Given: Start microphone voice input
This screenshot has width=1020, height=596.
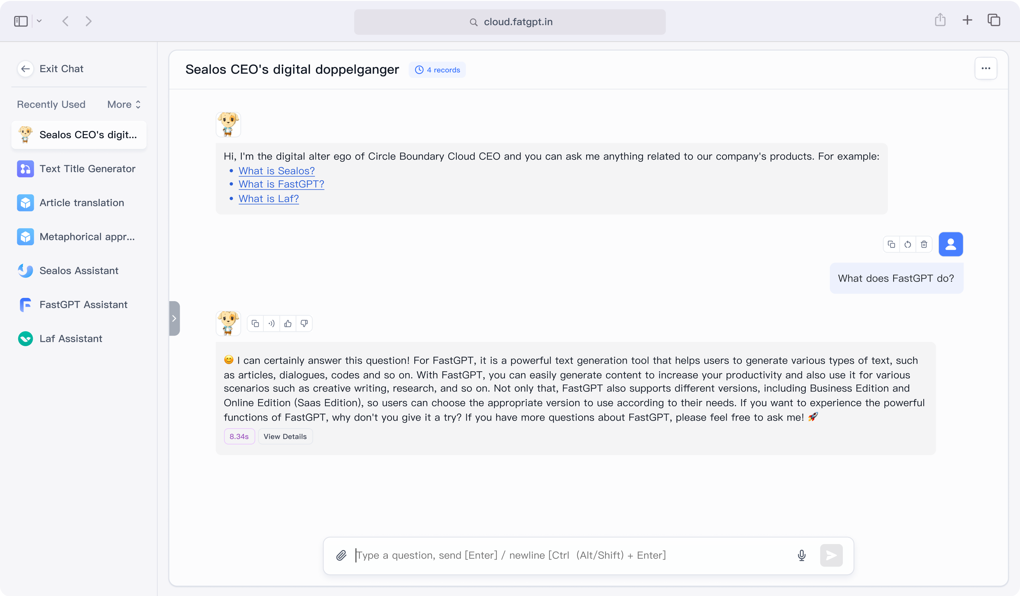Looking at the screenshot, I should [x=801, y=555].
